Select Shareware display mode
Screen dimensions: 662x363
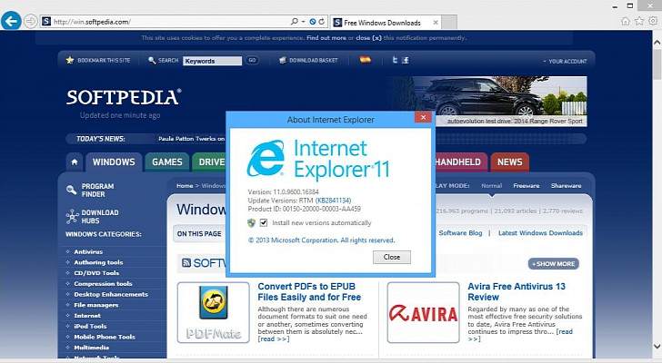(x=566, y=185)
